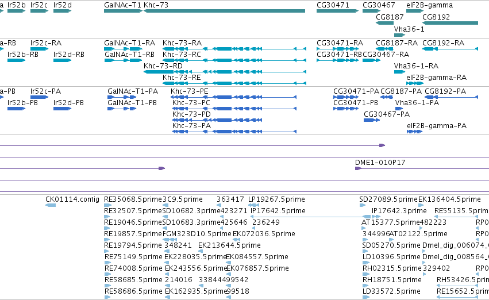Click EST label EK213644.5prime
This screenshot has height=300, width=489.
pyautogui.click(x=229, y=245)
